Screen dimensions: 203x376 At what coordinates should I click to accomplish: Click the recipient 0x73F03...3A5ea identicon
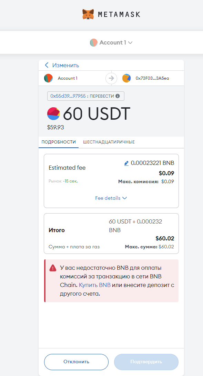(126, 78)
